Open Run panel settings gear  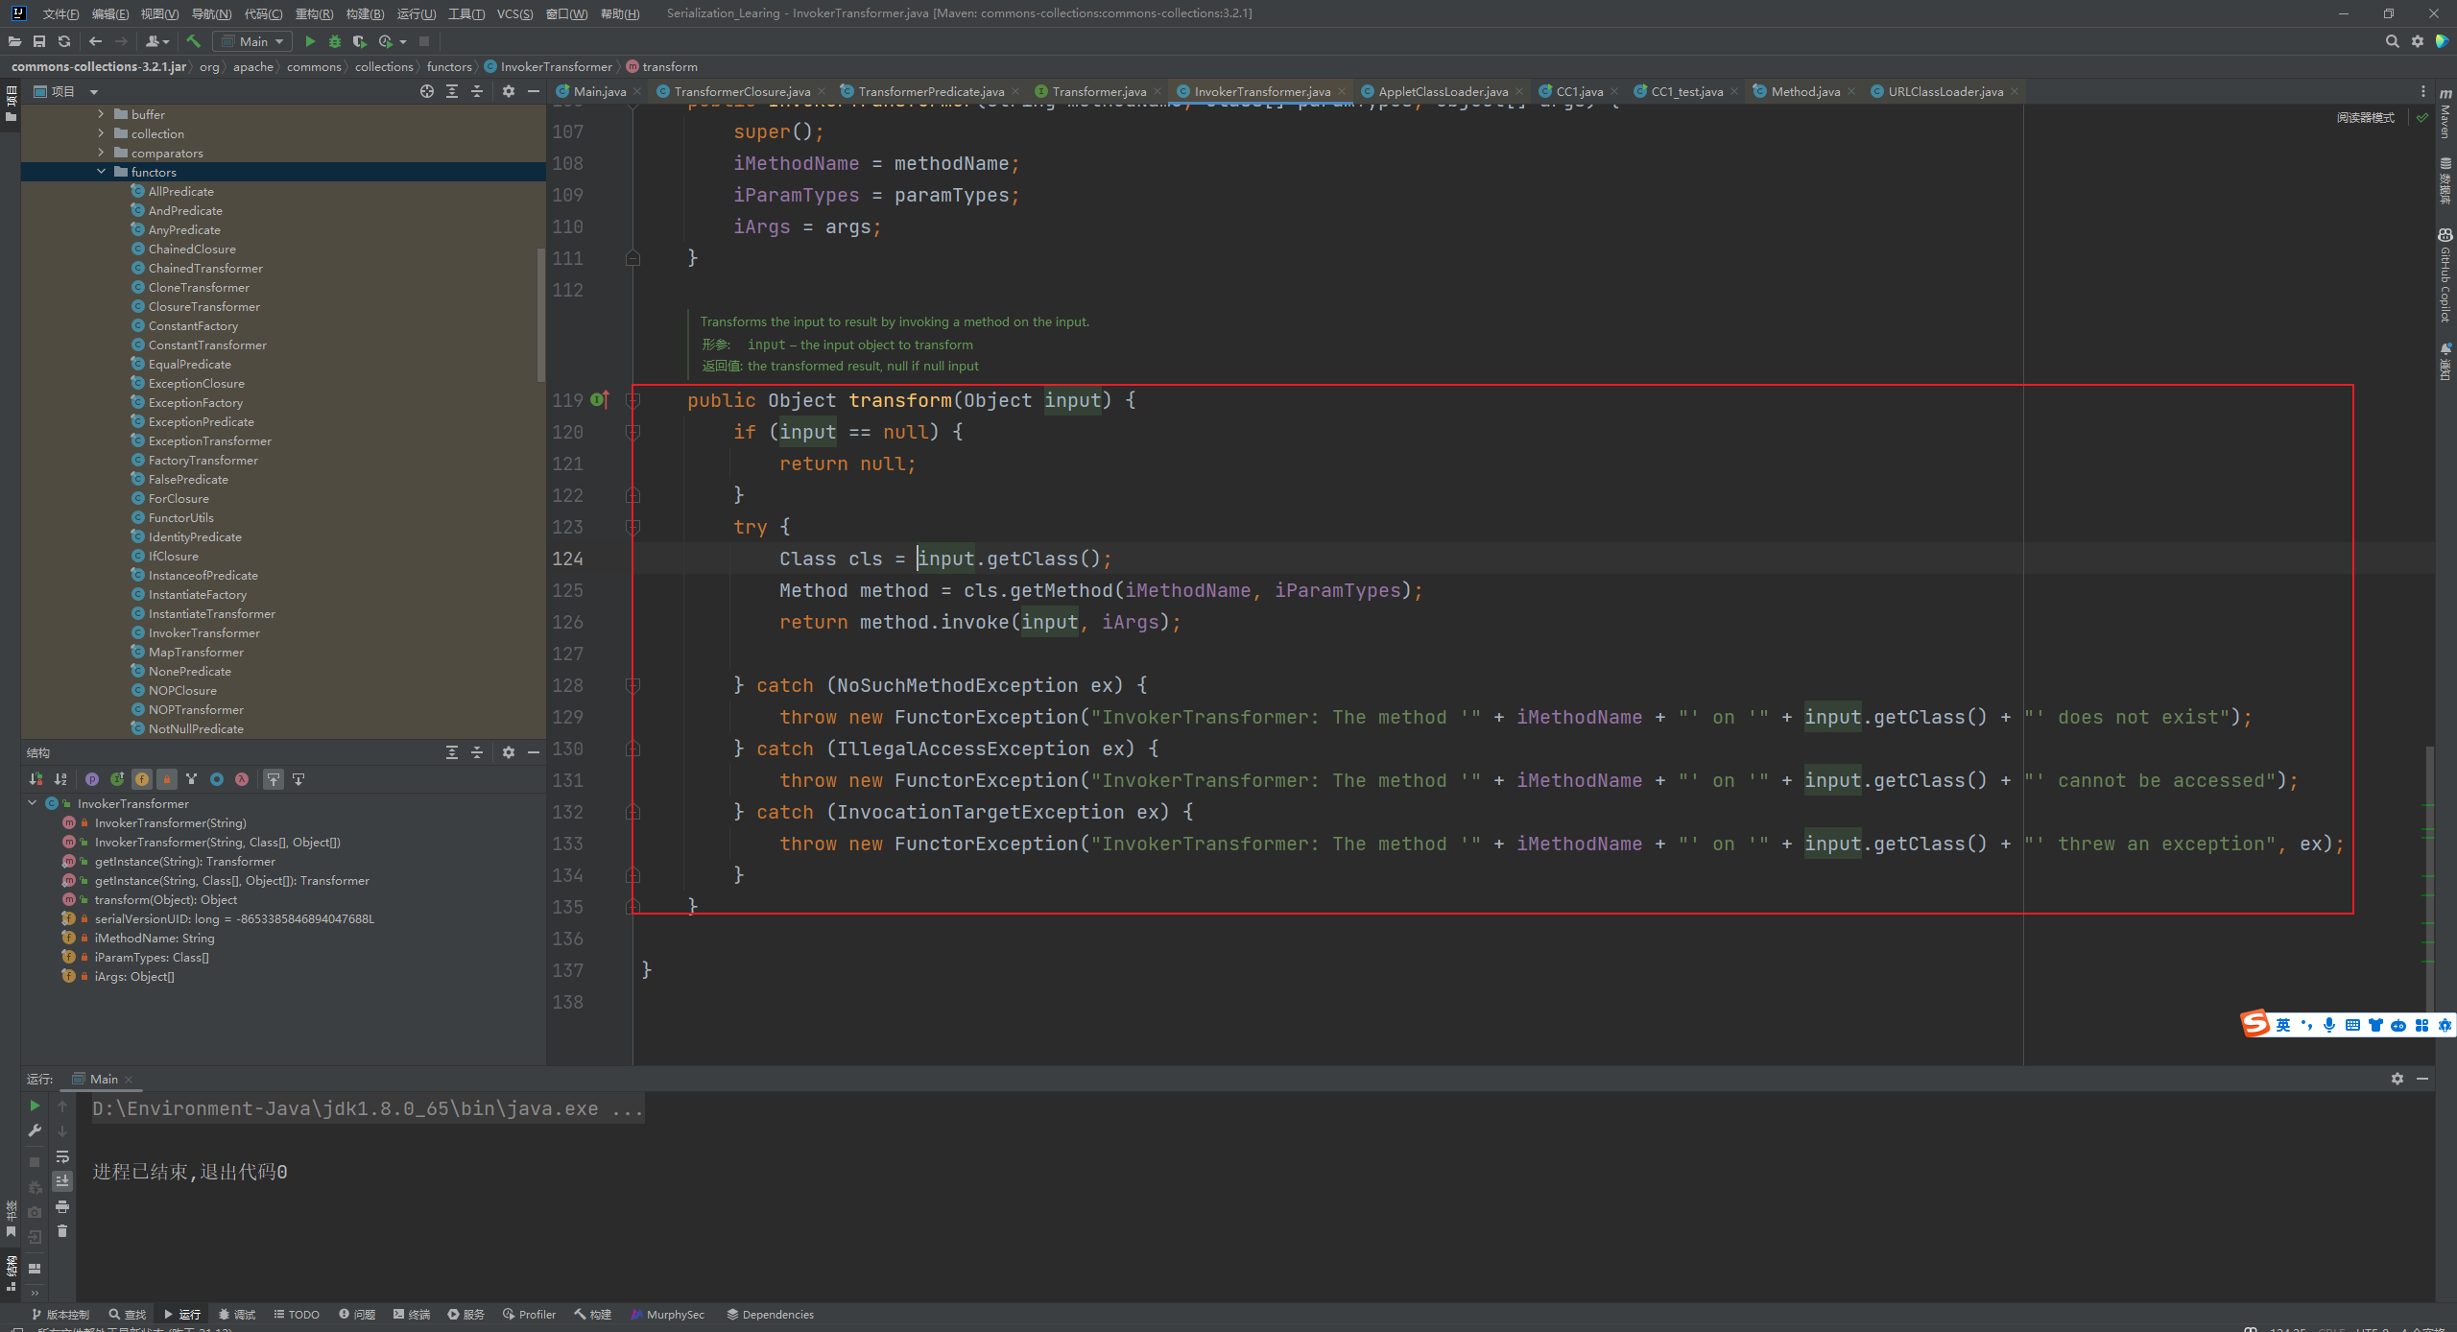click(2397, 1079)
